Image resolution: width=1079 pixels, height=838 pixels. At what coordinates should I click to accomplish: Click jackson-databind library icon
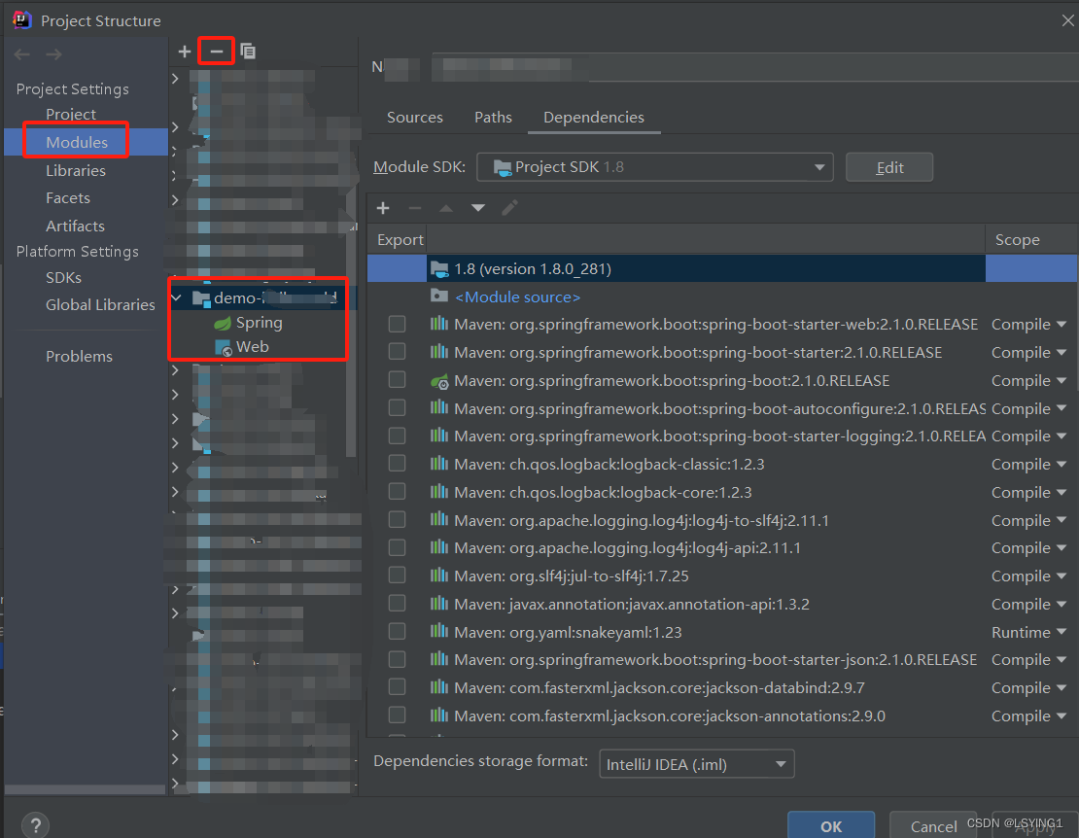[x=439, y=686]
